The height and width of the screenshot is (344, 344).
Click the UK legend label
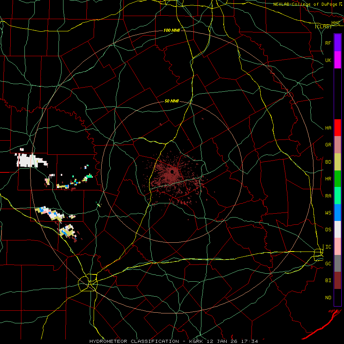(328, 60)
